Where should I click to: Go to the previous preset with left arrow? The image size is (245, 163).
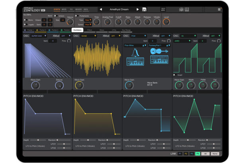tap(101, 10)
